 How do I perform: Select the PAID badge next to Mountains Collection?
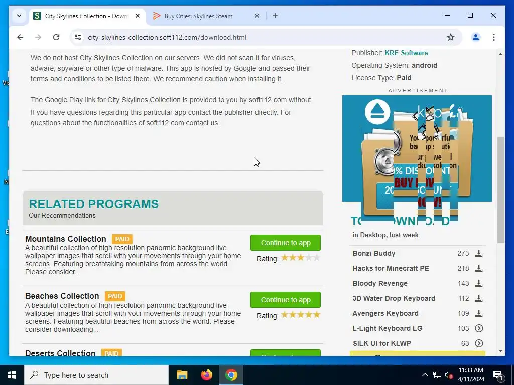(x=122, y=239)
